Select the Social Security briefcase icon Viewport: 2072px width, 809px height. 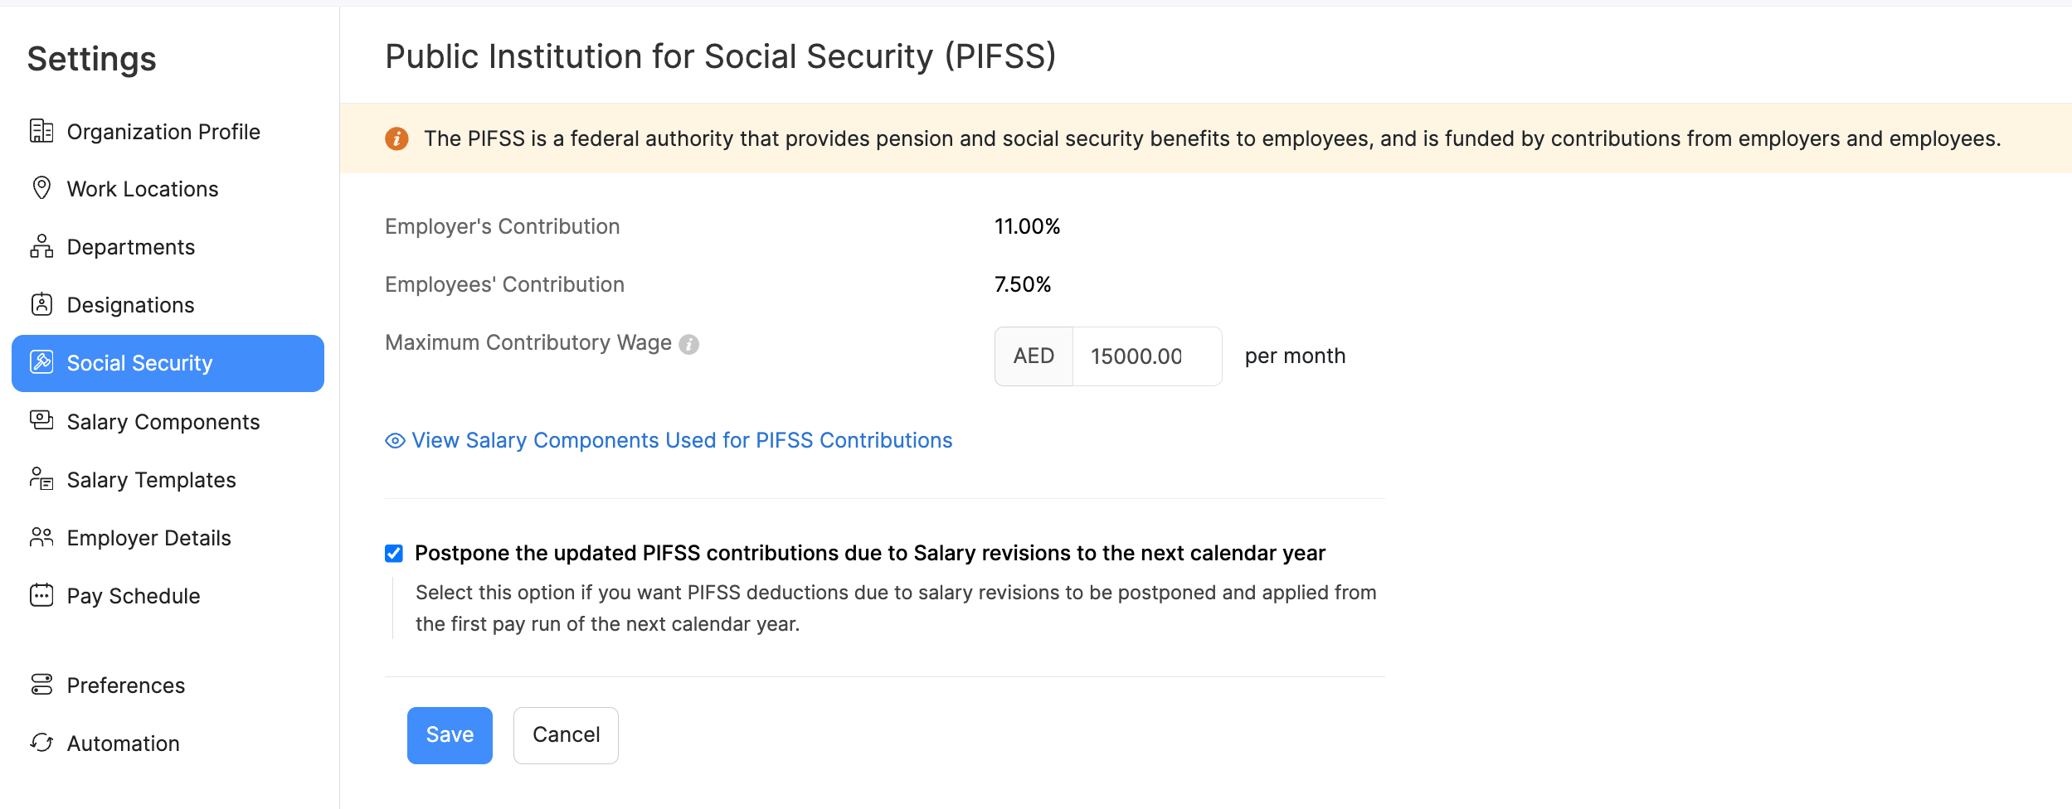[41, 362]
